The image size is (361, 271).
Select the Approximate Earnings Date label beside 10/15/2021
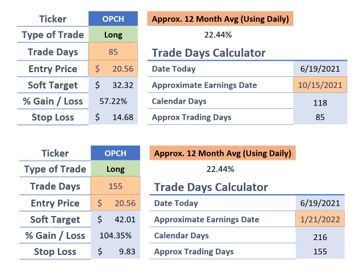pos(204,85)
